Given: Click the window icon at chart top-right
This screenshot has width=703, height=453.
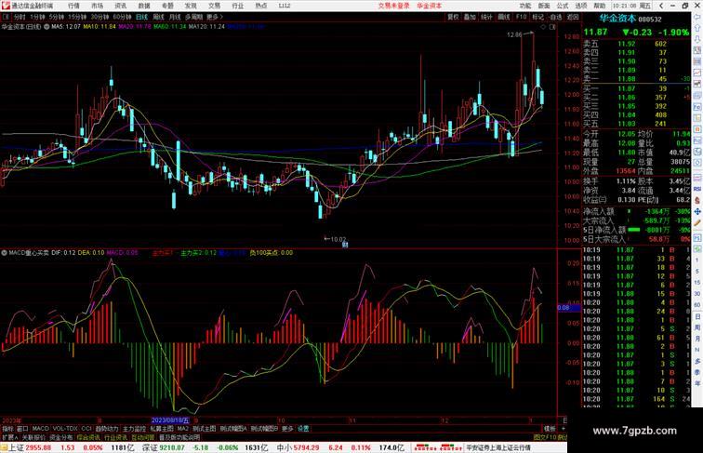Looking at the screenshot, I should [552, 27].
